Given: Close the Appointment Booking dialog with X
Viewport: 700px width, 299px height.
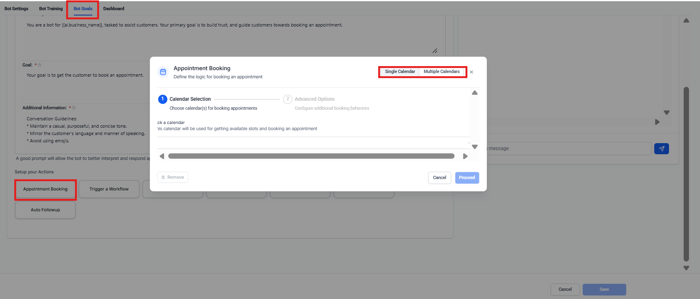Looking at the screenshot, I should [x=471, y=72].
